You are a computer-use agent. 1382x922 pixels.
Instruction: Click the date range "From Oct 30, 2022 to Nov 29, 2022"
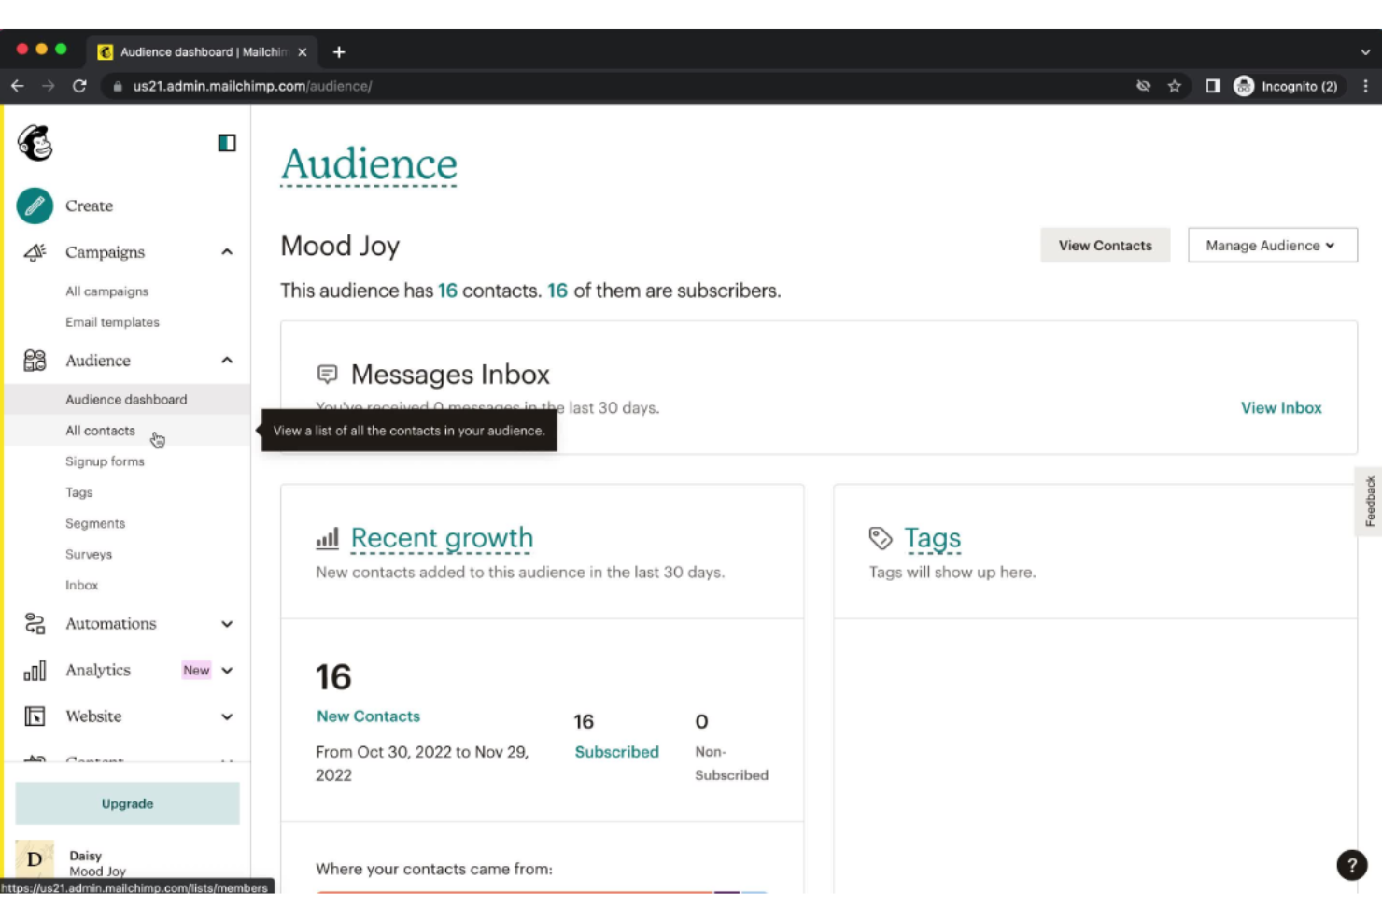(x=422, y=763)
